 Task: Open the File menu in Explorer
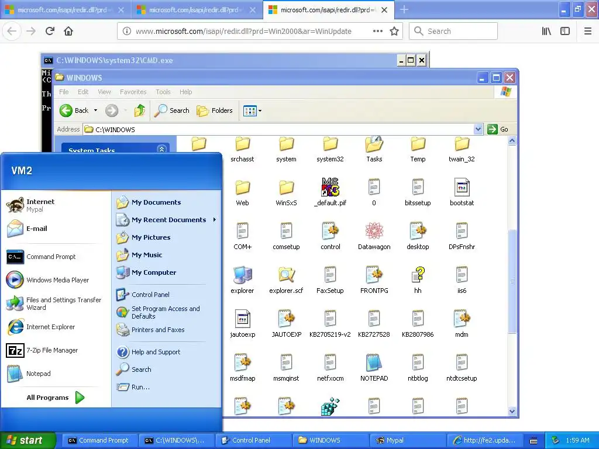tap(64, 92)
